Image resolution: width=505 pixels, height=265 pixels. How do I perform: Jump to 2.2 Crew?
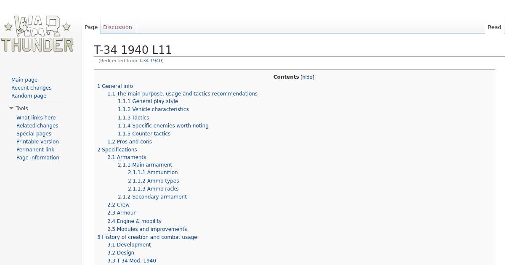pyautogui.click(x=118, y=205)
